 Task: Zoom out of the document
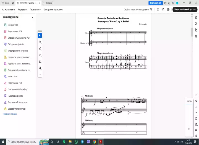tap(196, 136)
